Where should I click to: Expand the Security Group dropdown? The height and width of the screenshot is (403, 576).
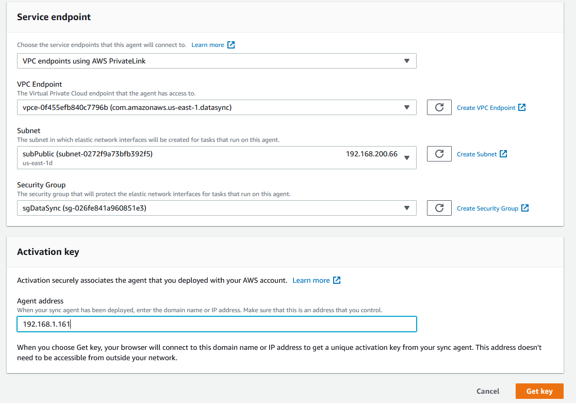[217, 208]
